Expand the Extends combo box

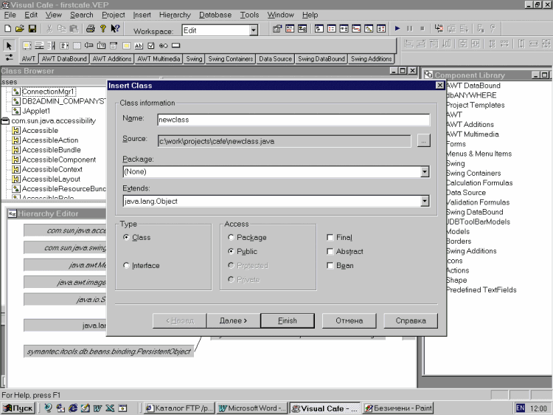click(x=424, y=201)
